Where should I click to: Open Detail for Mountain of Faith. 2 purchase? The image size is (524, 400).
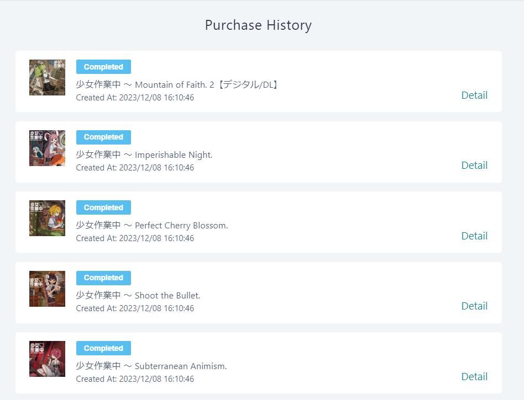(474, 95)
